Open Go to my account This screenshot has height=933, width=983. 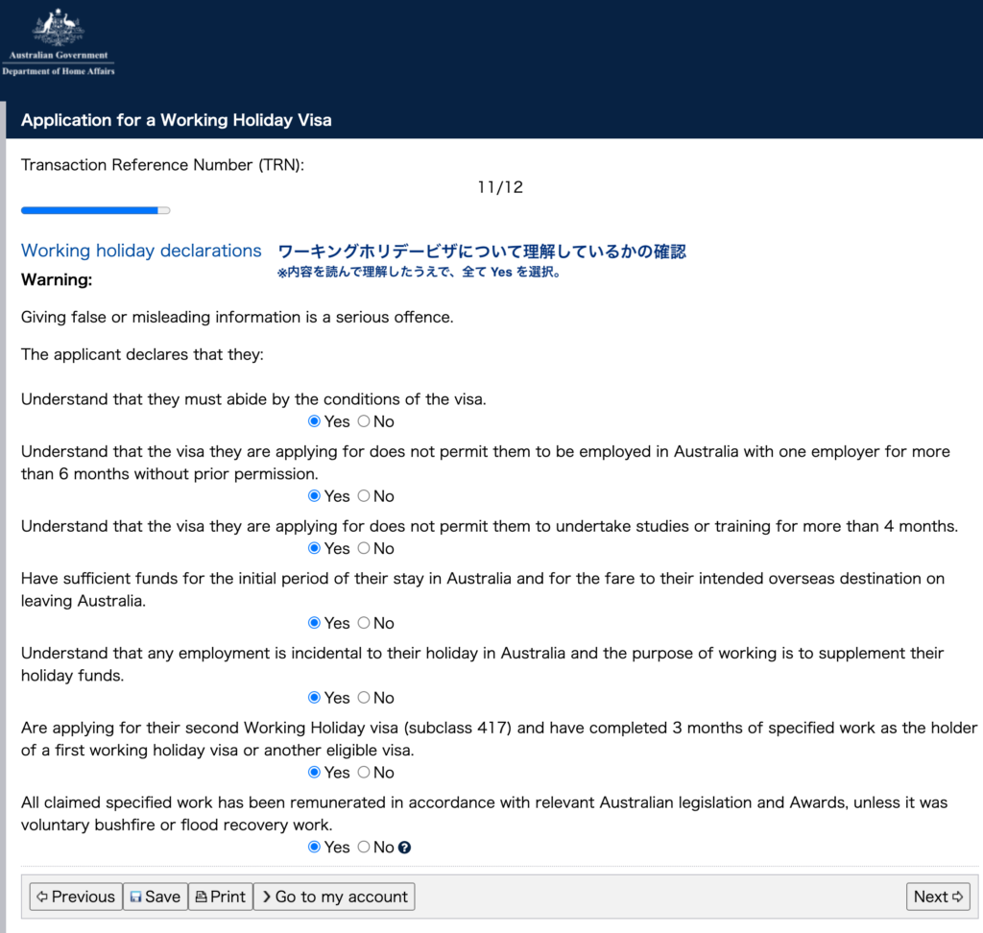point(334,897)
